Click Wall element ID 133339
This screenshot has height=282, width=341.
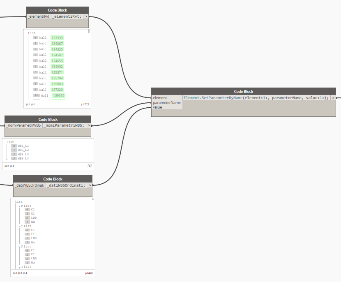coord(57,38)
